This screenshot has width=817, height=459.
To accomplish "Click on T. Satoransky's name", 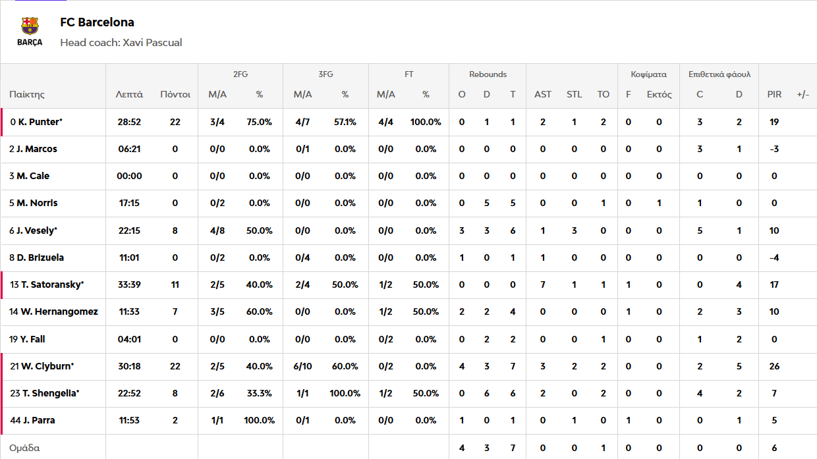I will tap(55, 284).
